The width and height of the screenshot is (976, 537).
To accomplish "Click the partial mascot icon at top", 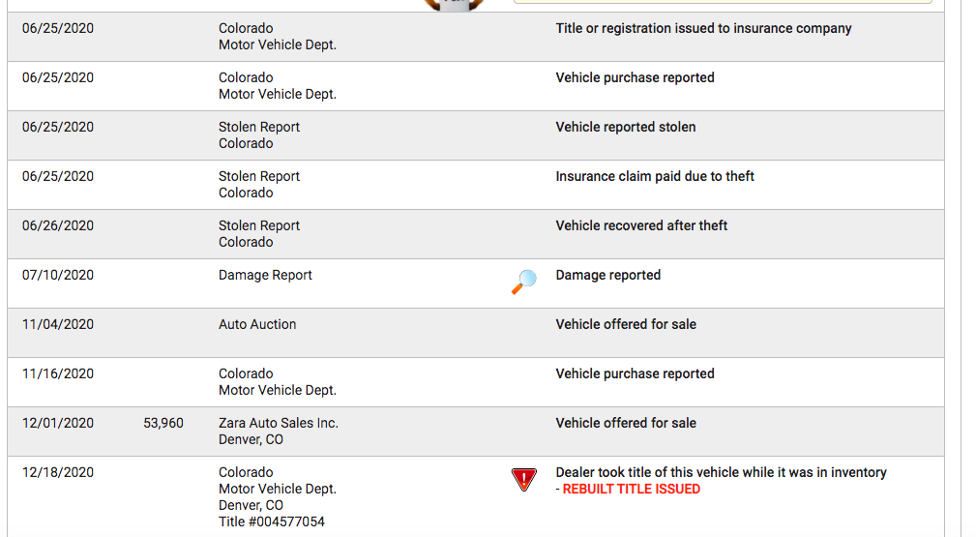I will [x=454, y=5].
